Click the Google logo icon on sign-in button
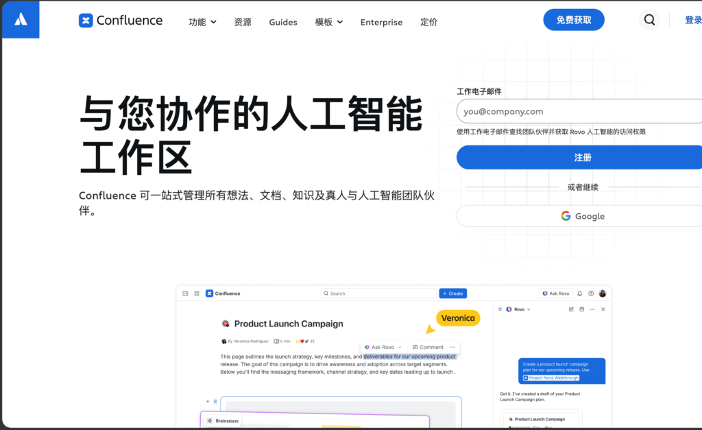The width and height of the screenshot is (702, 430). click(566, 216)
